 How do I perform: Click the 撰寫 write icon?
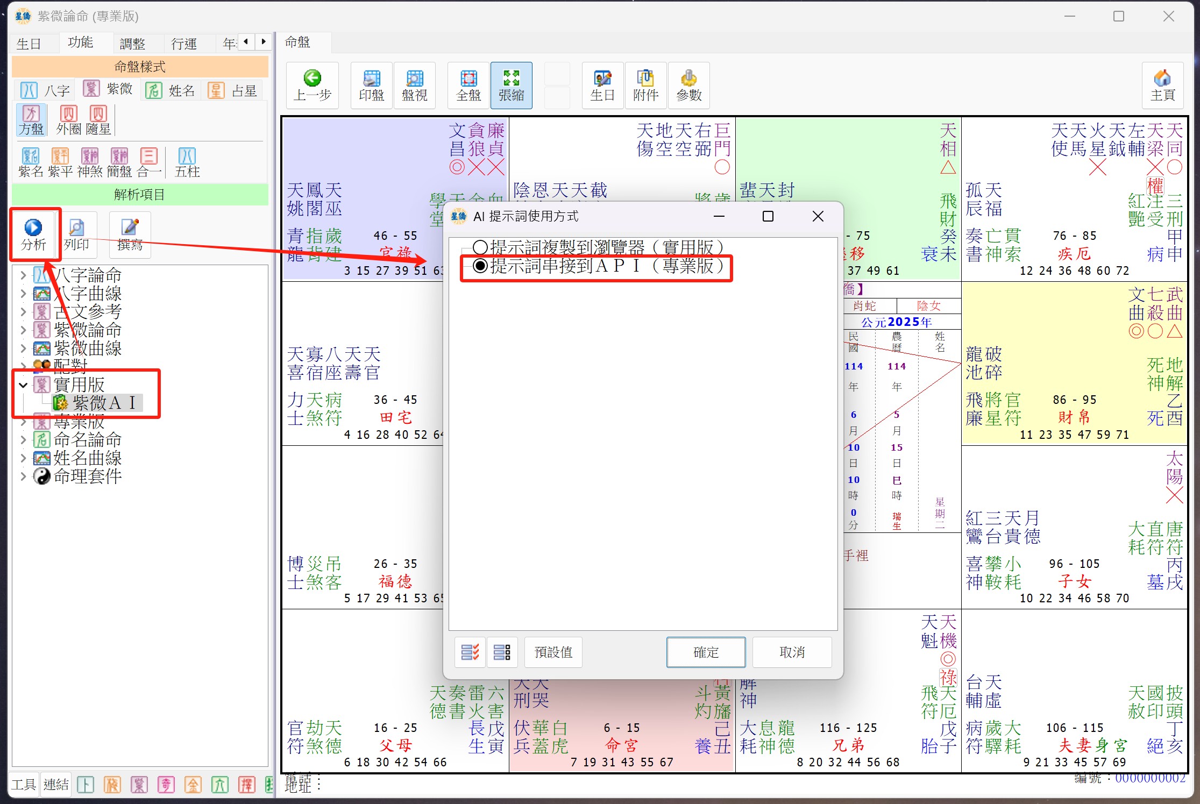pos(130,228)
